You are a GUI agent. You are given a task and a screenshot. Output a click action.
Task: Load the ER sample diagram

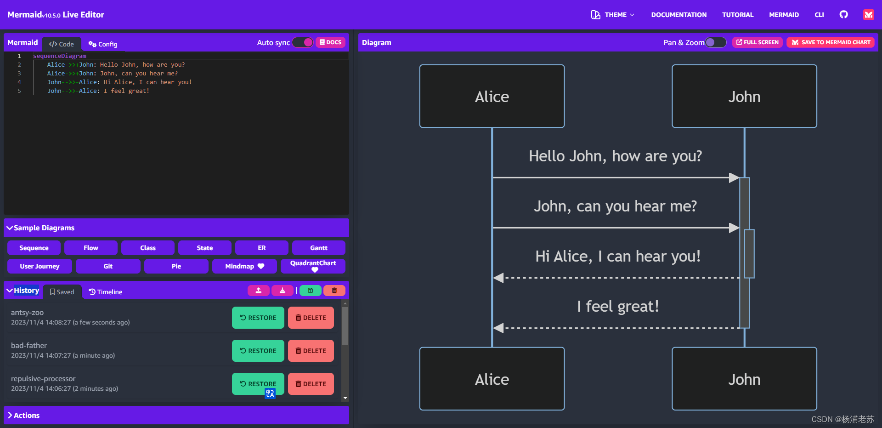pyautogui.click(x=262, y=248)
